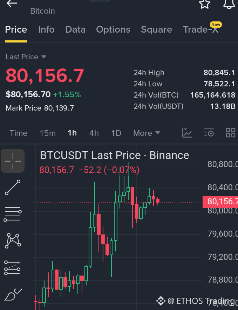Open the Options tab
This screenshot has width=238, height=310.
pyautogui.click(x=113, y=29)
